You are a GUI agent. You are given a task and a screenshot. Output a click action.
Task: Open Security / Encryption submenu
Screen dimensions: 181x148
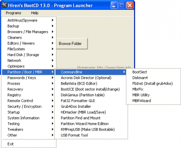point(28,106)
